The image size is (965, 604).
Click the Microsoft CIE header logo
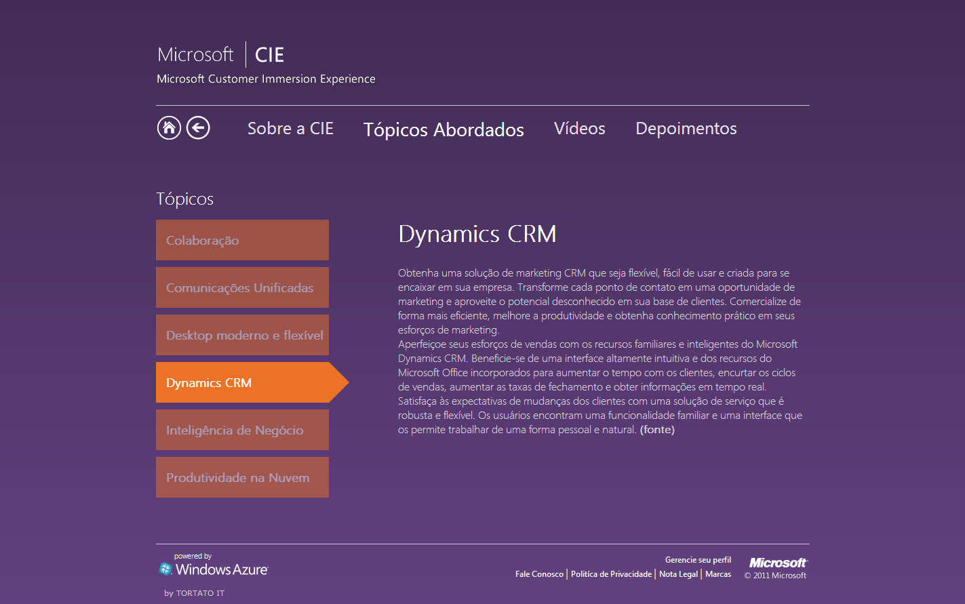click(x=220, y=54)
